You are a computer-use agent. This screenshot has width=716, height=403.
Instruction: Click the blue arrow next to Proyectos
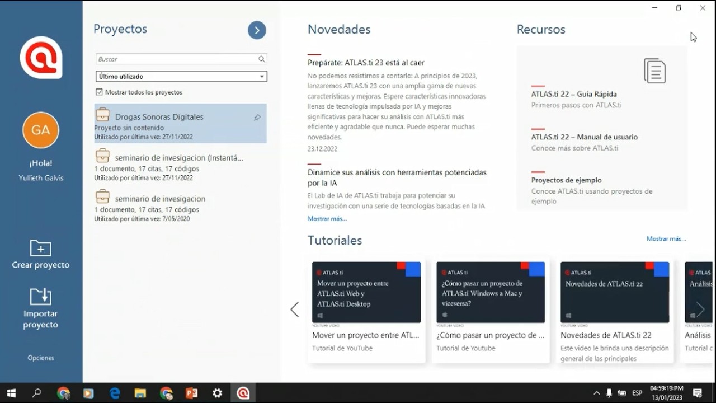coord(257,30)
